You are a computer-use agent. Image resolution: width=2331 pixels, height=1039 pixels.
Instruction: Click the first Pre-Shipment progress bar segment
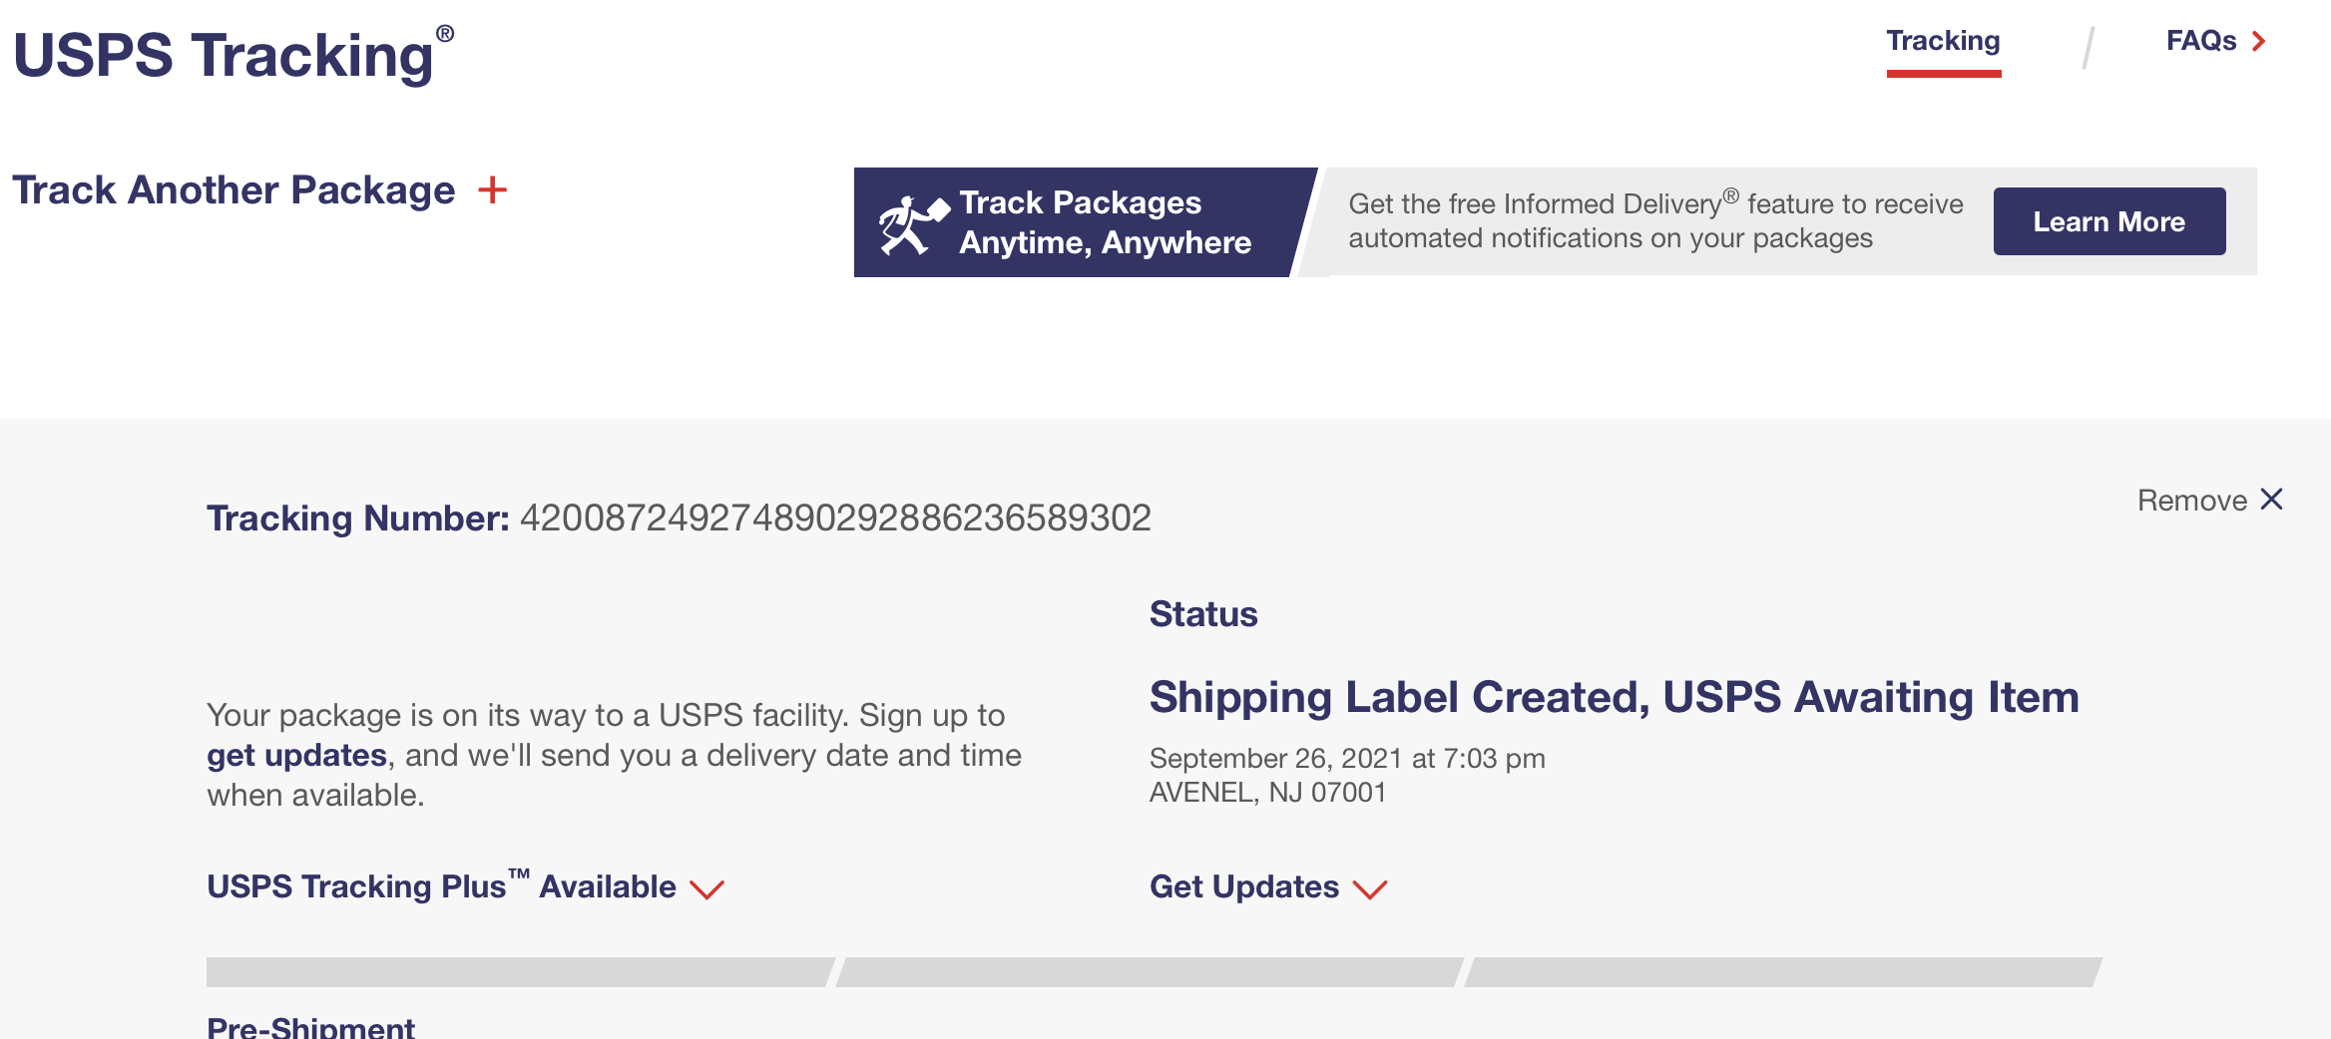coord(519,972)
